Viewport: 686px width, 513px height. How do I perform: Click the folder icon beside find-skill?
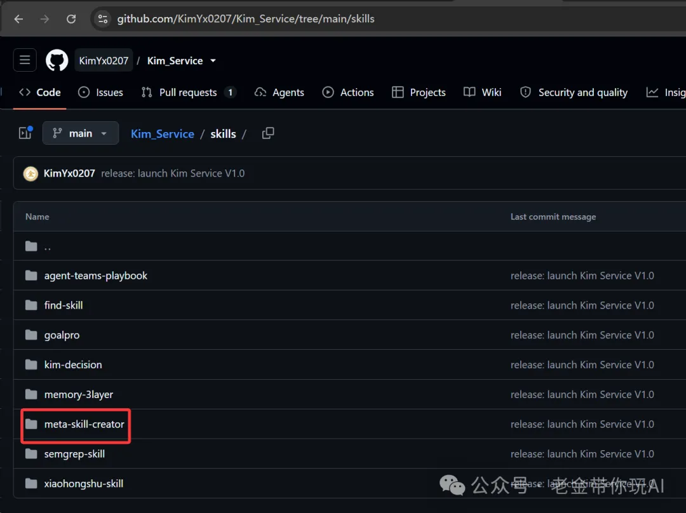31,305
